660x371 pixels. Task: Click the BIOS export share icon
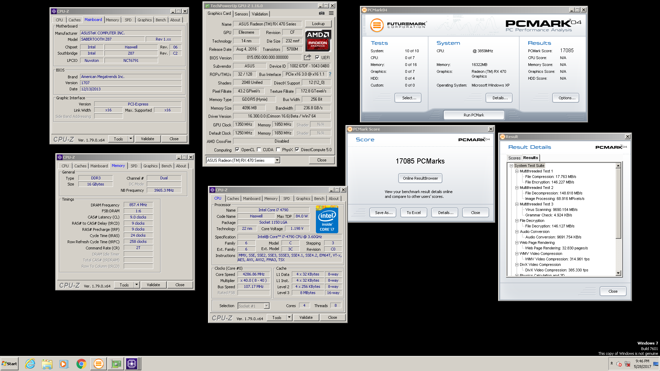(307, 57)
